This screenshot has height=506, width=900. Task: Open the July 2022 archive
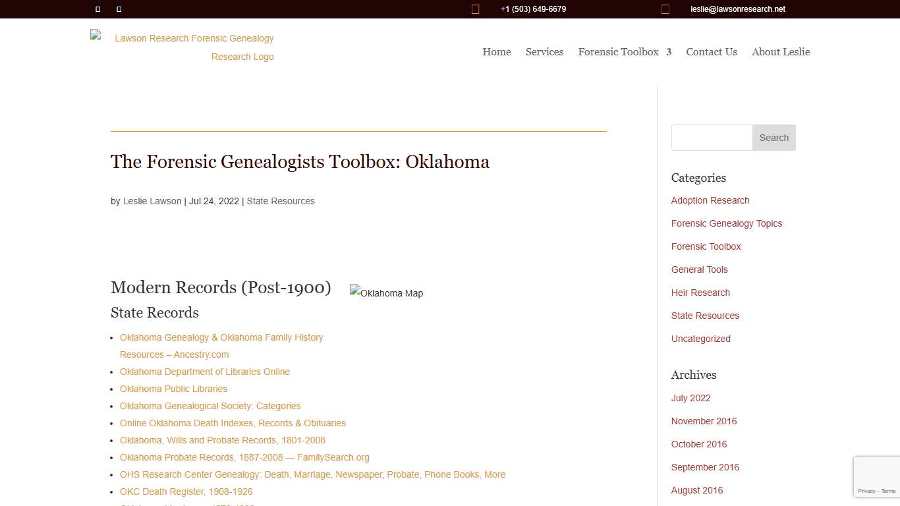pos(690,398)
